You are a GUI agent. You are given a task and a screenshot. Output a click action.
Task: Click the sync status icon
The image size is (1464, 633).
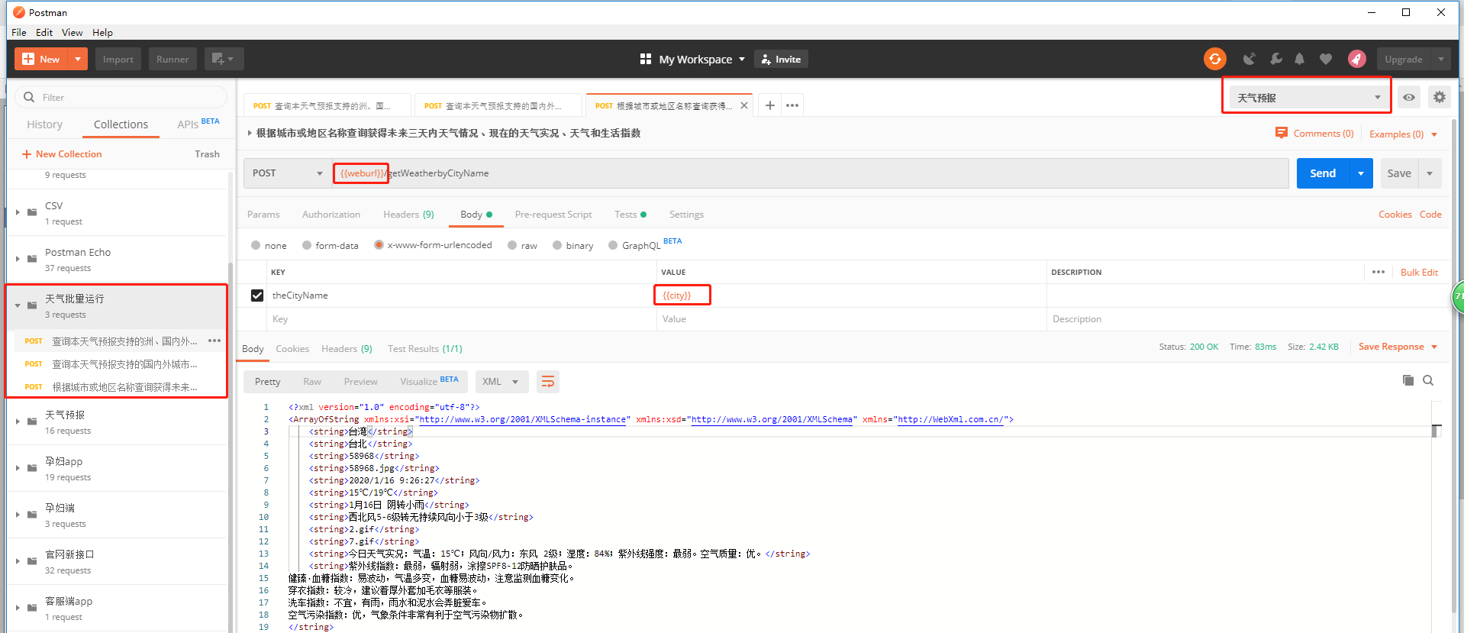point(1214,59)
